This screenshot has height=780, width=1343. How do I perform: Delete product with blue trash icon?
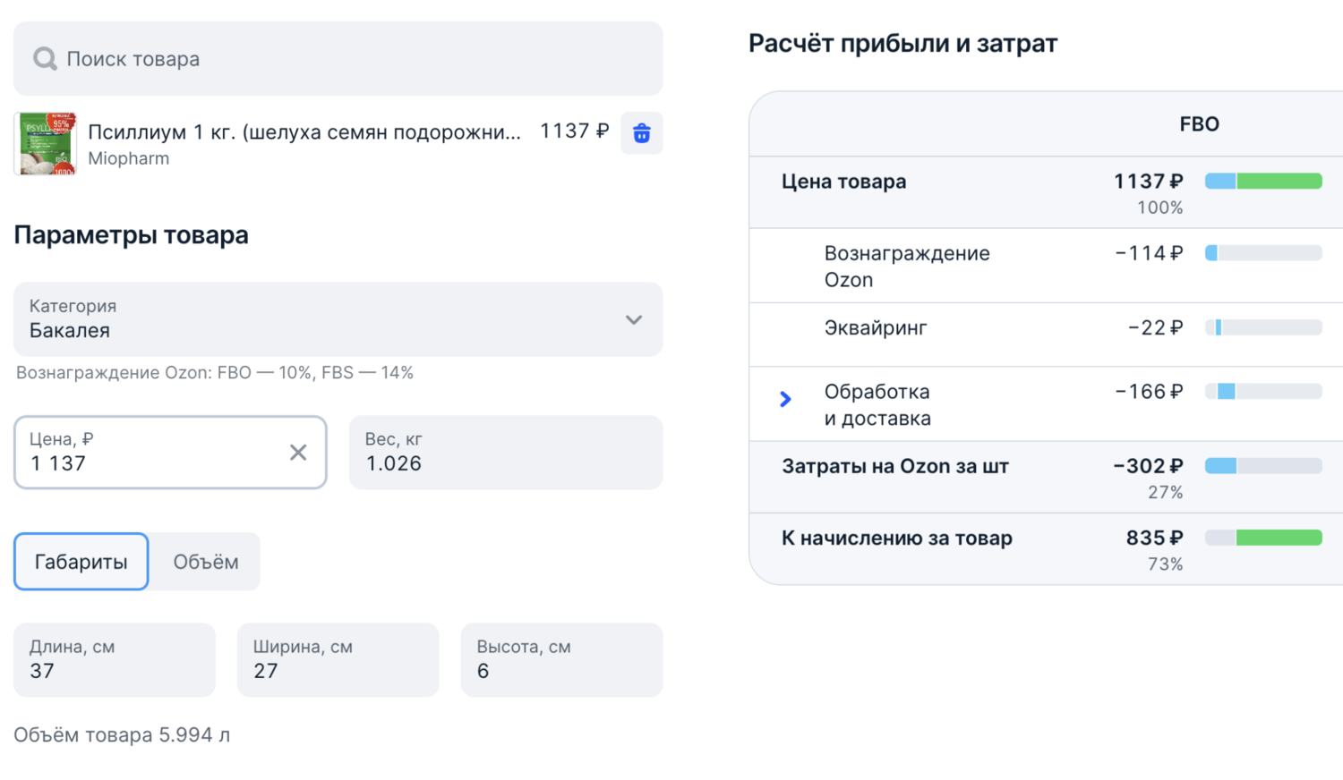pos(641,133)
